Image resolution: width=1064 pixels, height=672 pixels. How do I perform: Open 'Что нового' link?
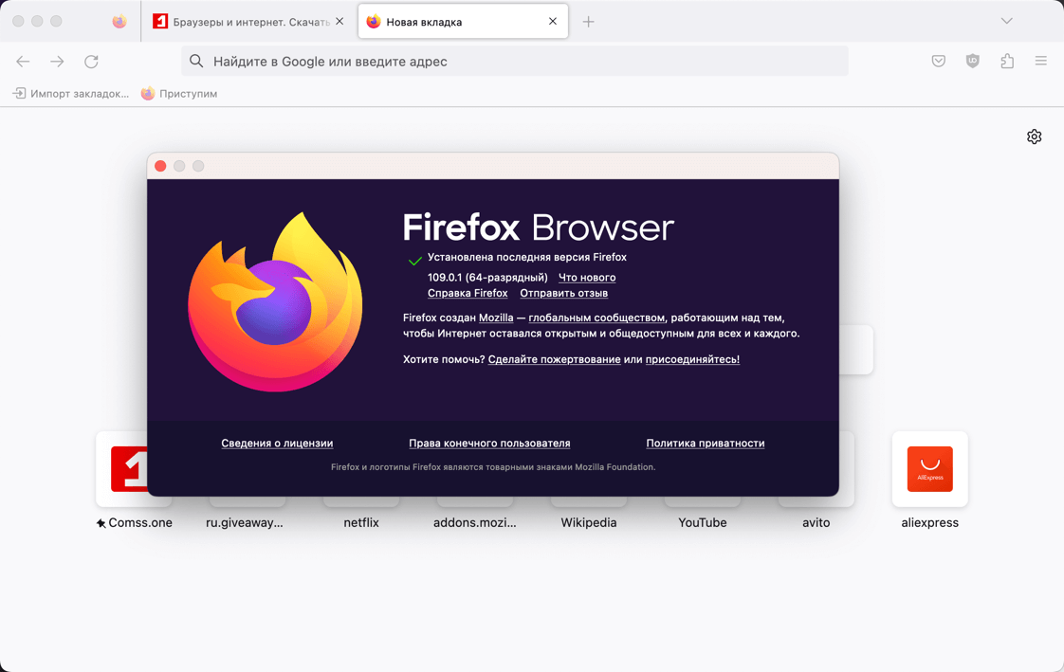coord(587,278)
